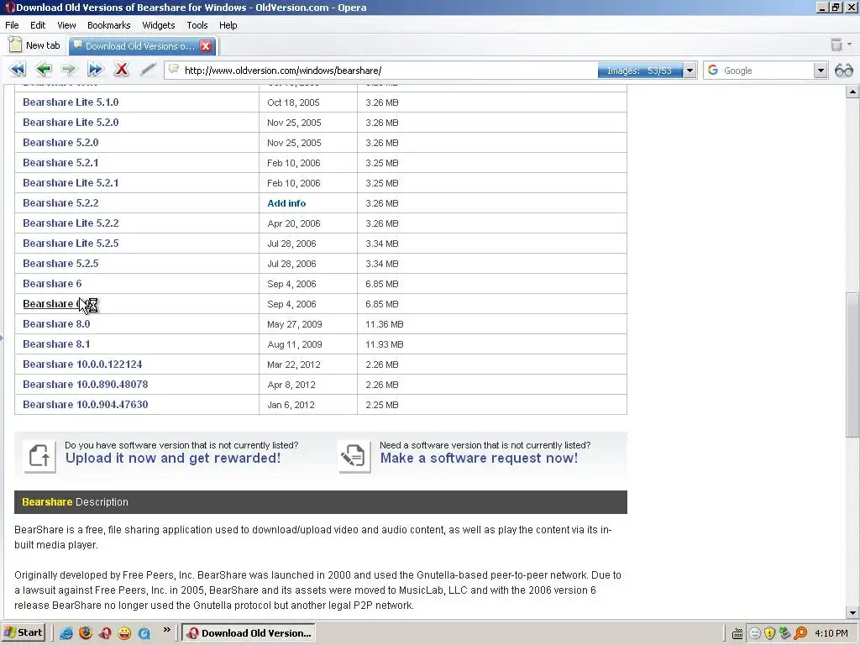Click Make a software request now!
The height and width of the screenshot is (645, 860).
pos(479,458)
